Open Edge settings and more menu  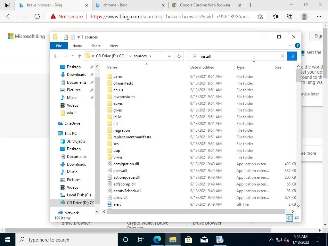coord(319,16)
